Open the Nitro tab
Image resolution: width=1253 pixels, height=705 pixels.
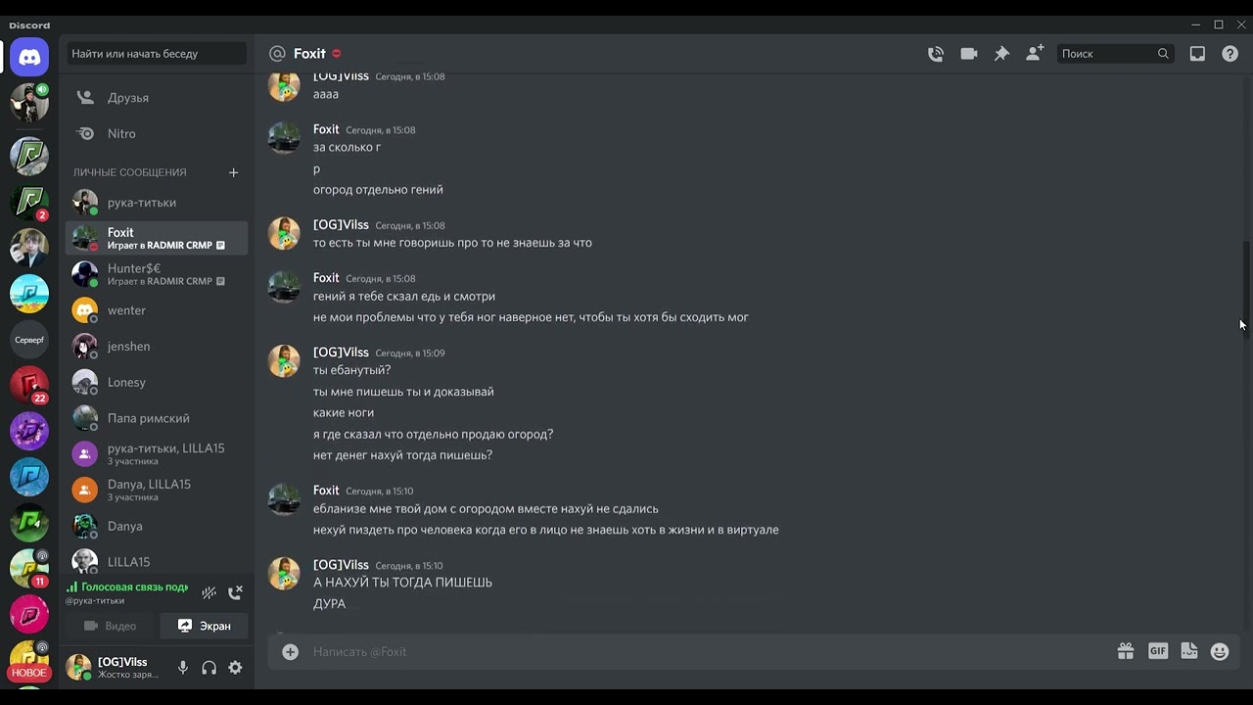point(121,133)
